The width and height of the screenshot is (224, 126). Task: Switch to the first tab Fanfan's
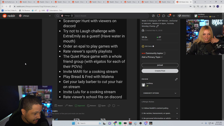pyautogui.click(x=9, y=2)
